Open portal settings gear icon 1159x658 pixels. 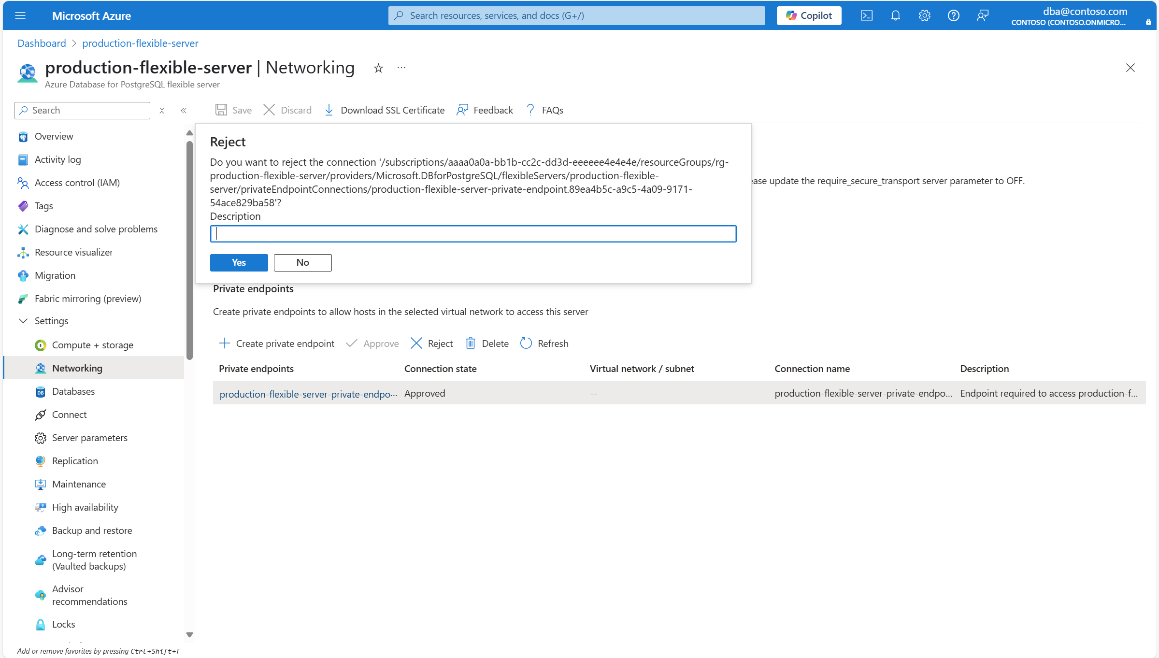(x=924, y=15)
